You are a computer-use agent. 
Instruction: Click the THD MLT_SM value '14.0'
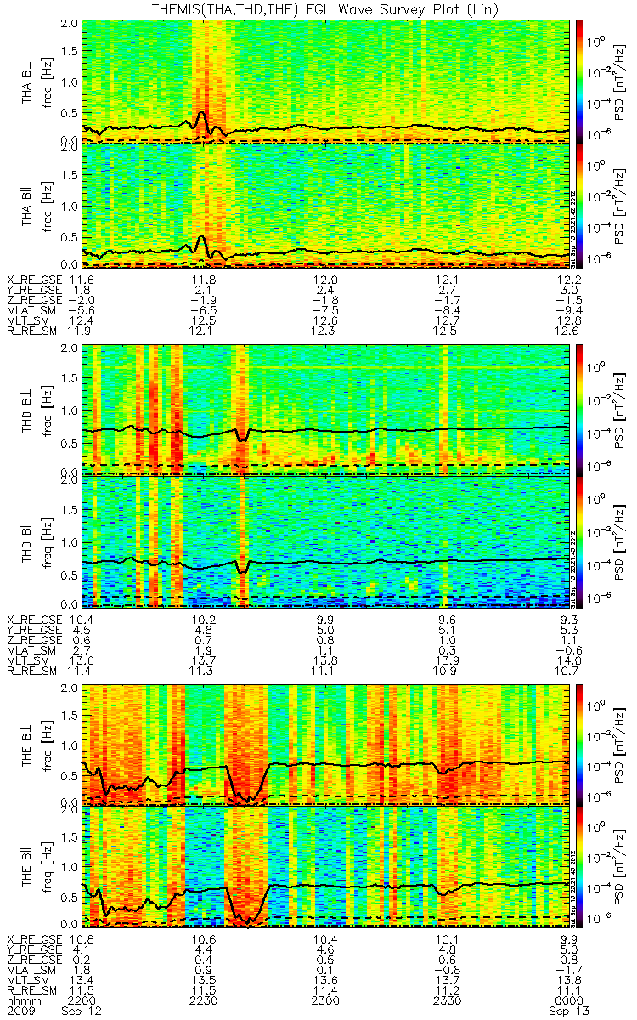[x=569, y=661]
